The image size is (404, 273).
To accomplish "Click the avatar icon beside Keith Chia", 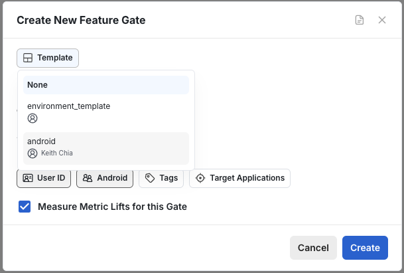I will [33, 153].
